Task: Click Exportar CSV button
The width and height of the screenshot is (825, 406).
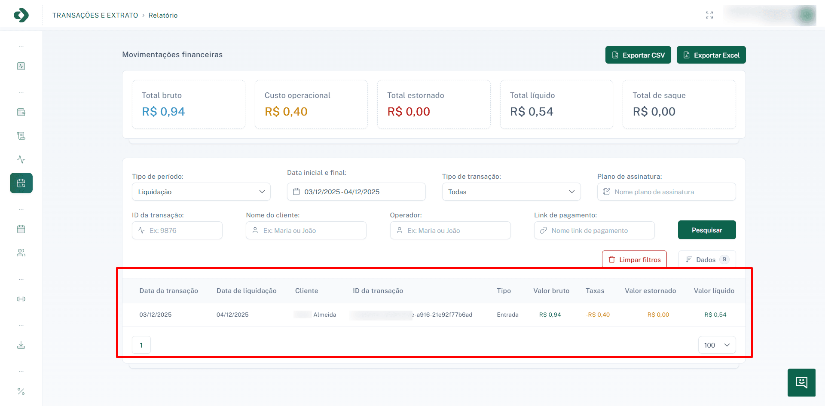Action: 638,55
